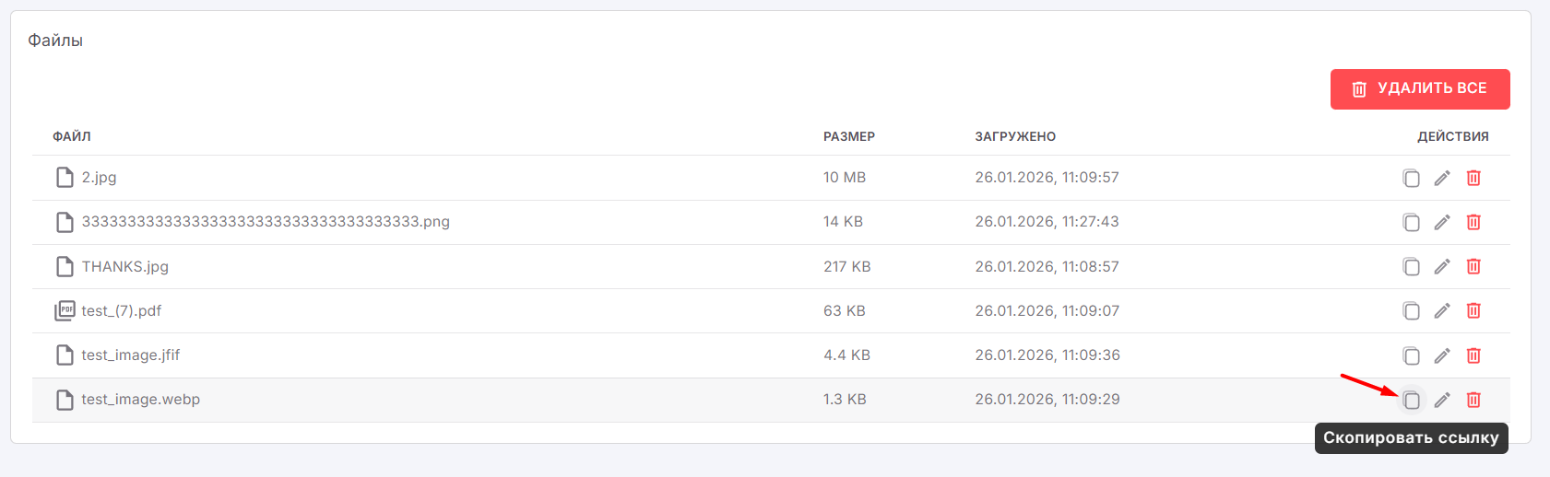Edit the 2.jpg file entry

1442,178
